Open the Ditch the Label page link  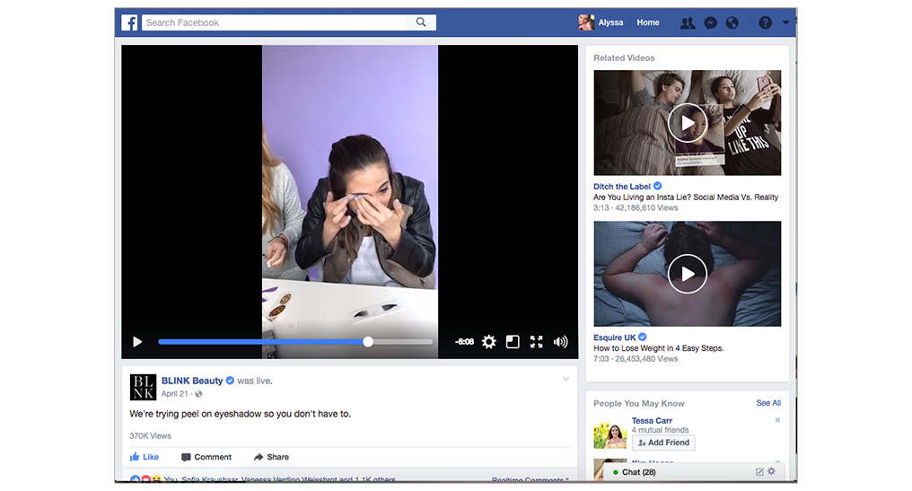click(x=622, y=186)
